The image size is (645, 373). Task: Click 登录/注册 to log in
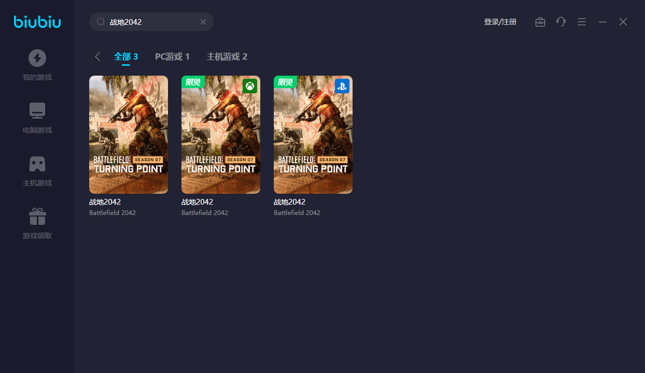click(500, 22)
